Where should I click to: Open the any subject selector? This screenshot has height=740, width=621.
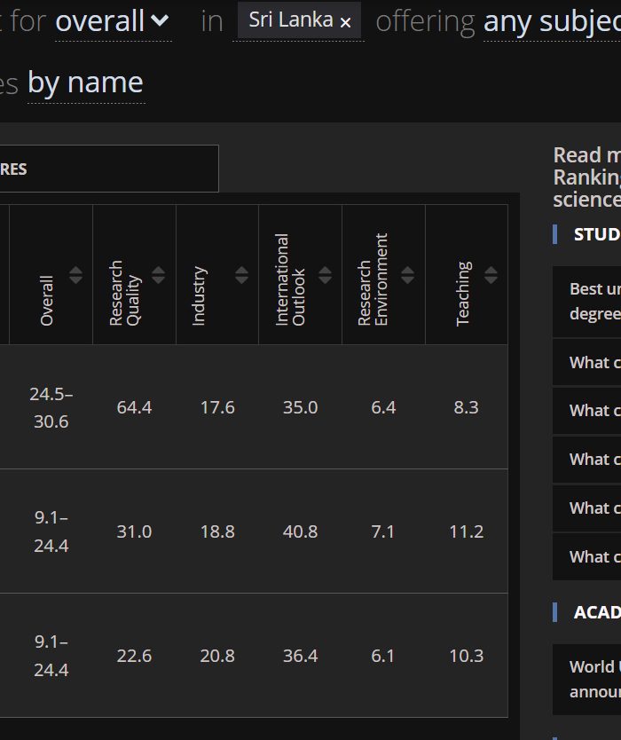click(551, 21)
